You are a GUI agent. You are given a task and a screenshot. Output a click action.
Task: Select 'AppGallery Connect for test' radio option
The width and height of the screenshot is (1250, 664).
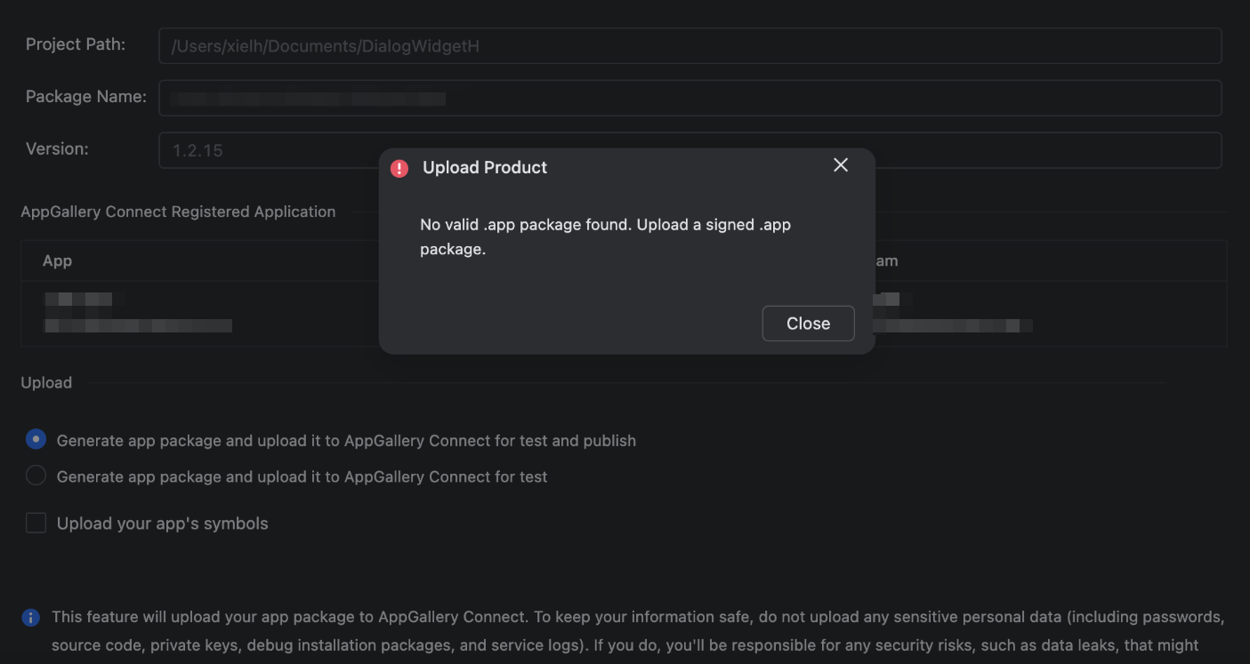[36, 476]
